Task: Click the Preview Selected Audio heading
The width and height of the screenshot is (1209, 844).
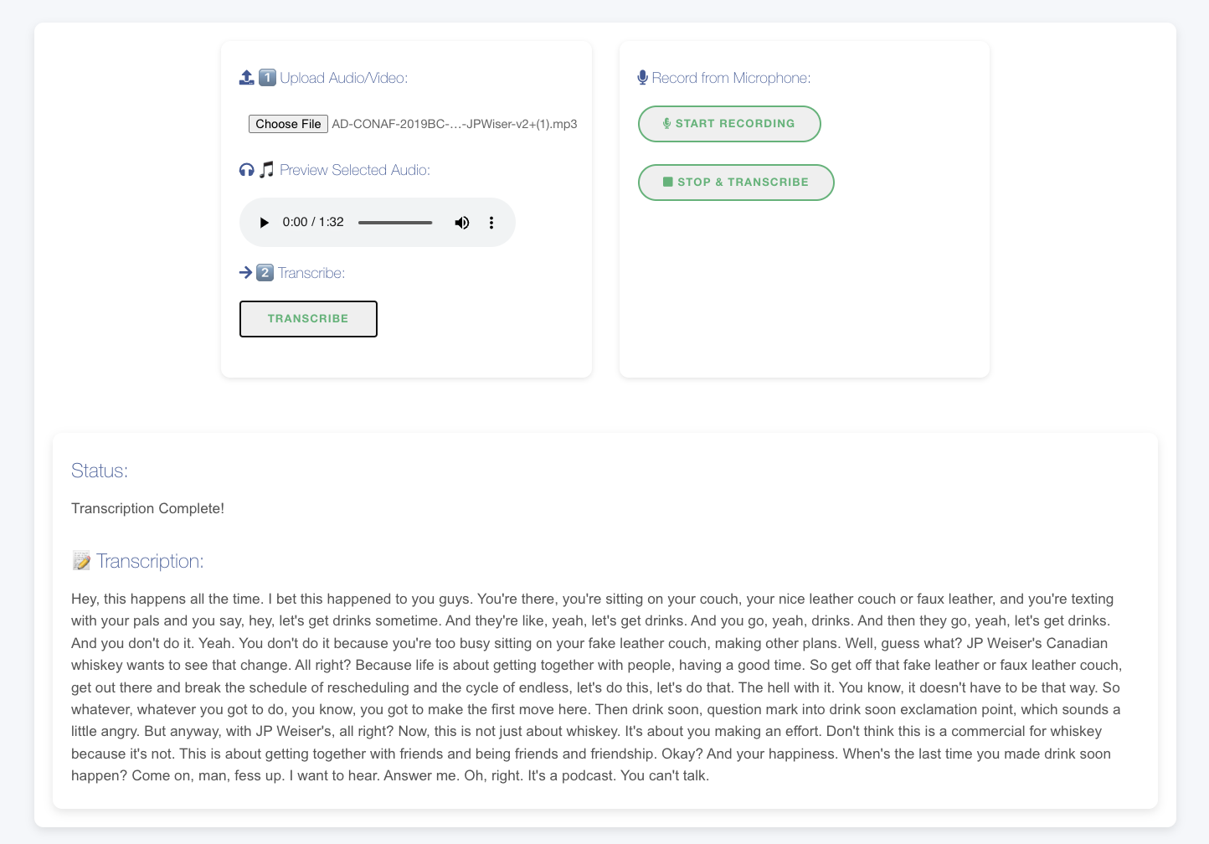Action: click(x=355, y=170)
